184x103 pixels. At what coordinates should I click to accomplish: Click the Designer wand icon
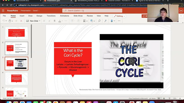pyautogui.click(x=106, y=21)
